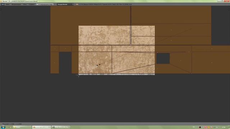Open the Файл menu in Blender
This screenshot has width=230, height=129.
coord(8,4)
